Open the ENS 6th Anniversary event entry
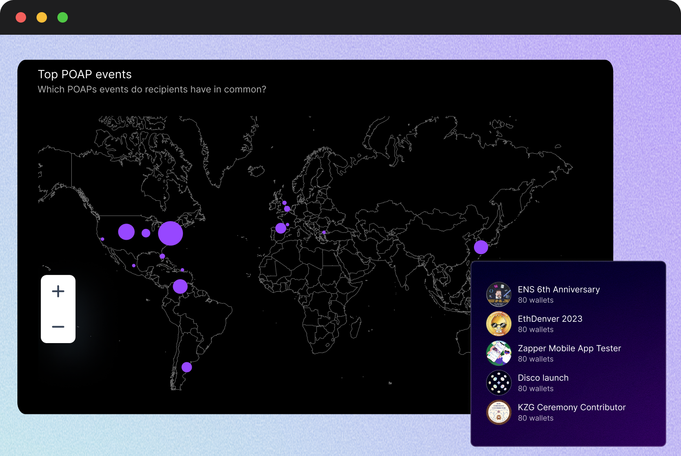Image resolution: width=681 pixels, height=456 pixels. pos(559,294)
